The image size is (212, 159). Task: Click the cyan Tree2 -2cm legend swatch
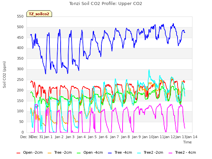(139, 153)
